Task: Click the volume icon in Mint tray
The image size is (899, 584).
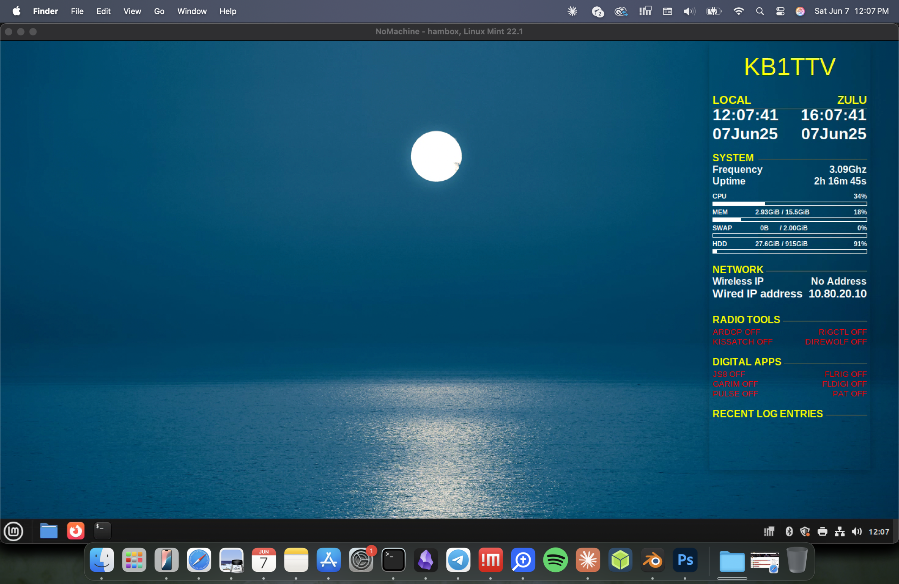Action: (x=857, y=531)
